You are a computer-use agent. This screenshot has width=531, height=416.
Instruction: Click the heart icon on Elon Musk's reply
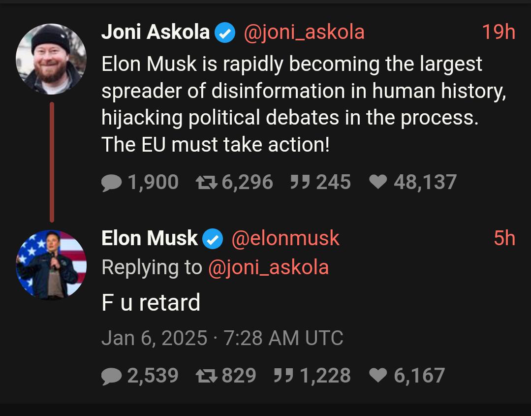pos(378,375)
